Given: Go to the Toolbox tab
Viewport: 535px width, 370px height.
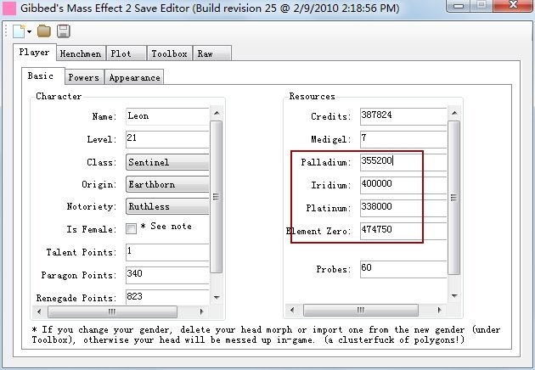Looking at the screenshot, I should point(168,53).
